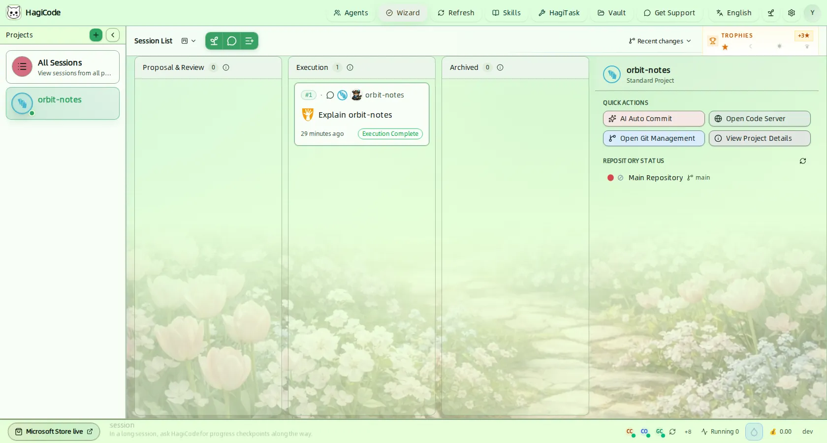827x443 pixels.
Task: Show info for the Proposal & Review column
Action: coord(226,67)
